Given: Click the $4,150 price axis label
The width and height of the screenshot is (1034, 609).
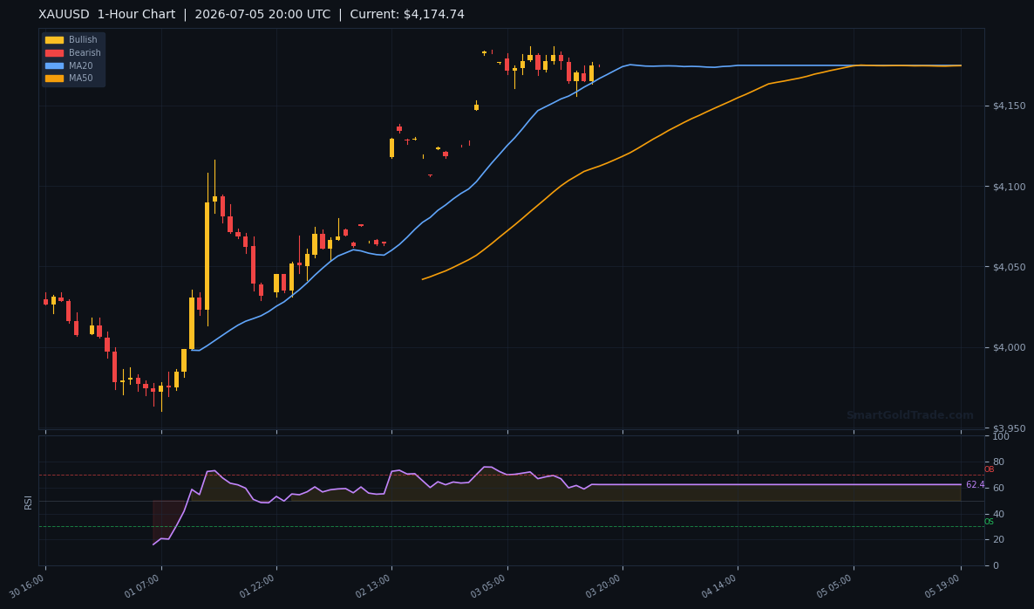Looking at the screenshot, I should tap(1007, 106).
